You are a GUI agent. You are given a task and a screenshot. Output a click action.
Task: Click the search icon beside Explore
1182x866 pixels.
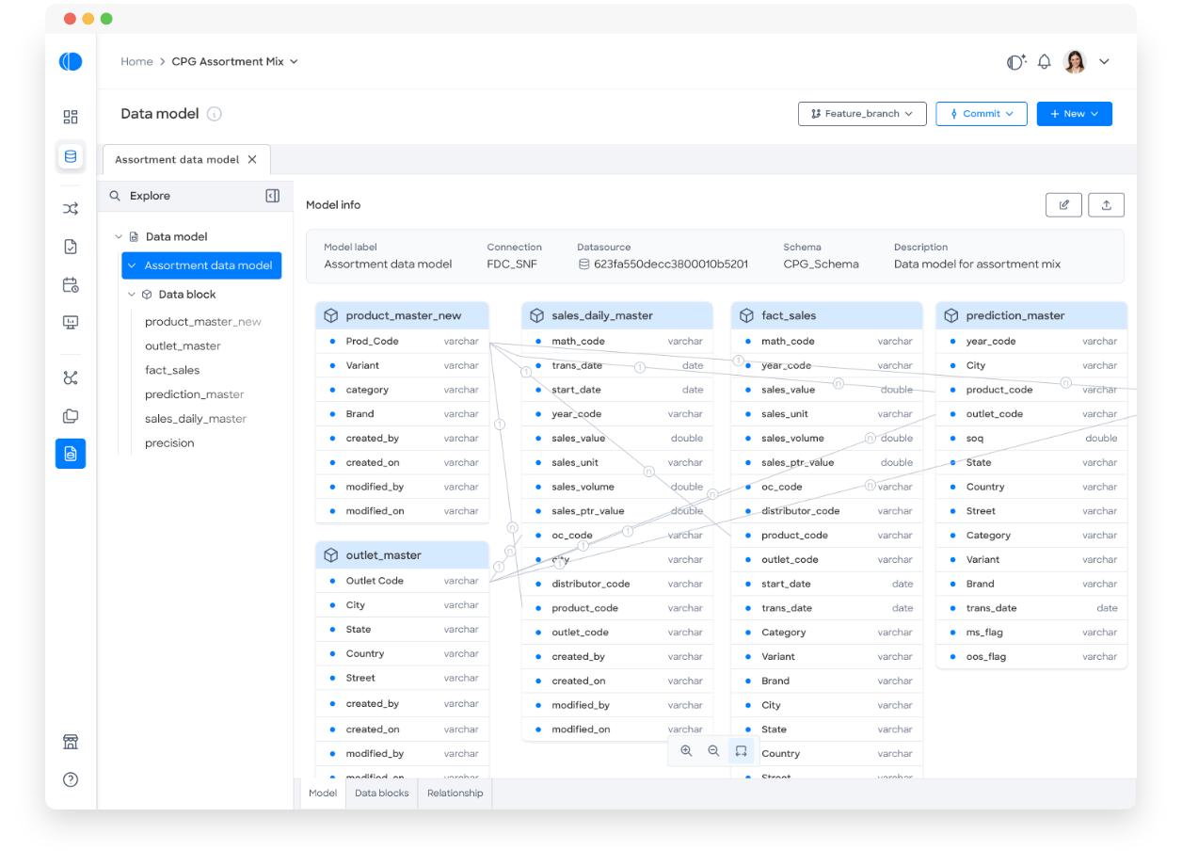[115, 196]
